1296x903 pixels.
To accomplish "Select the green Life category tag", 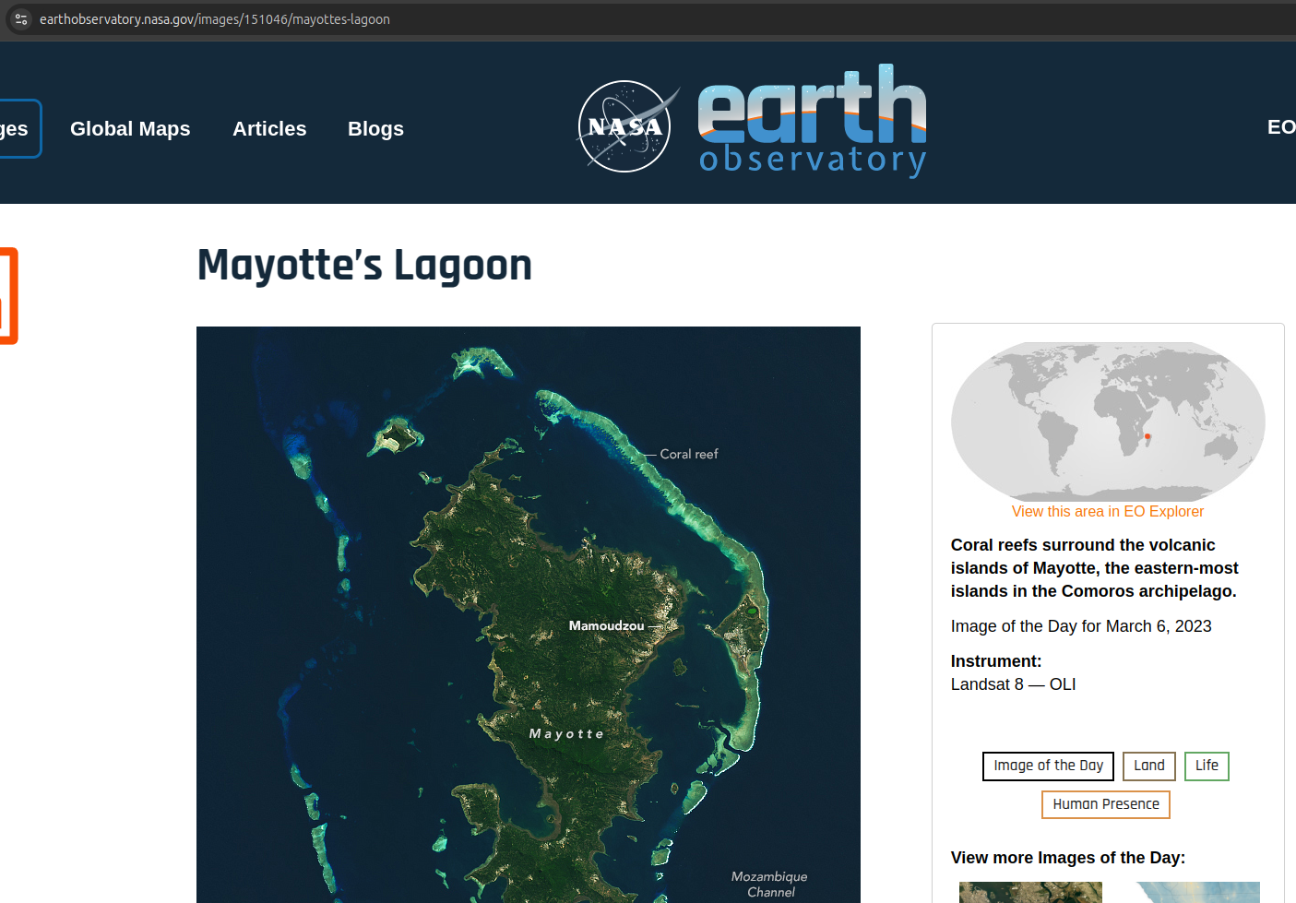I will (x=1207, y=766).
